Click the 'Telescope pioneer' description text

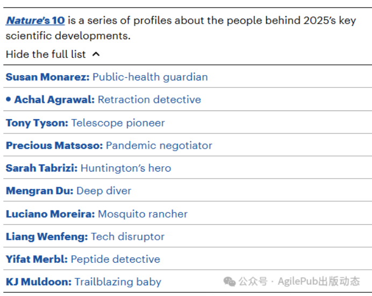(118, 123)
